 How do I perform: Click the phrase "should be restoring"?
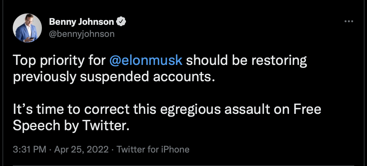246,61
